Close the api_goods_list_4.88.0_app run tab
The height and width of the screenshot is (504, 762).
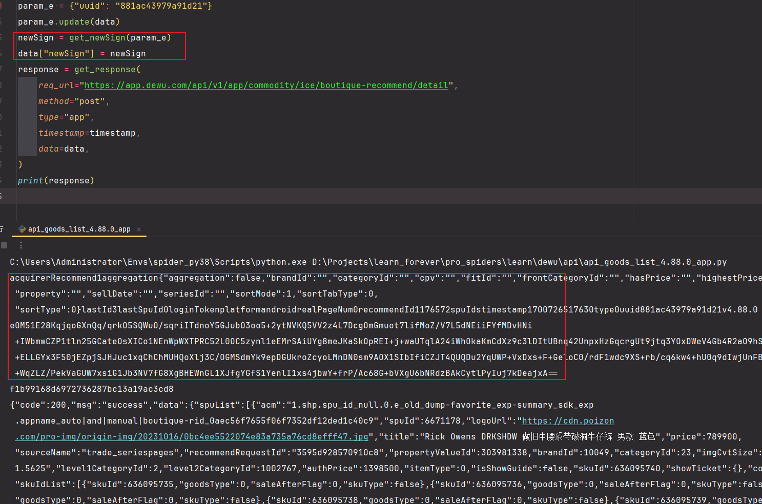(139, 229)
